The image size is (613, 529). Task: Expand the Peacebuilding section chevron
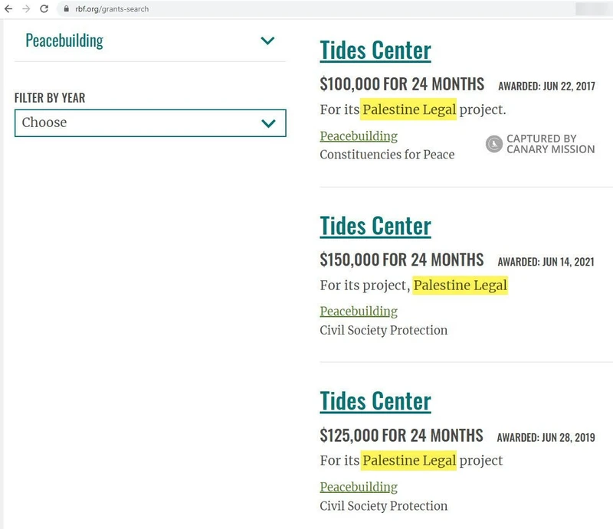267,41
